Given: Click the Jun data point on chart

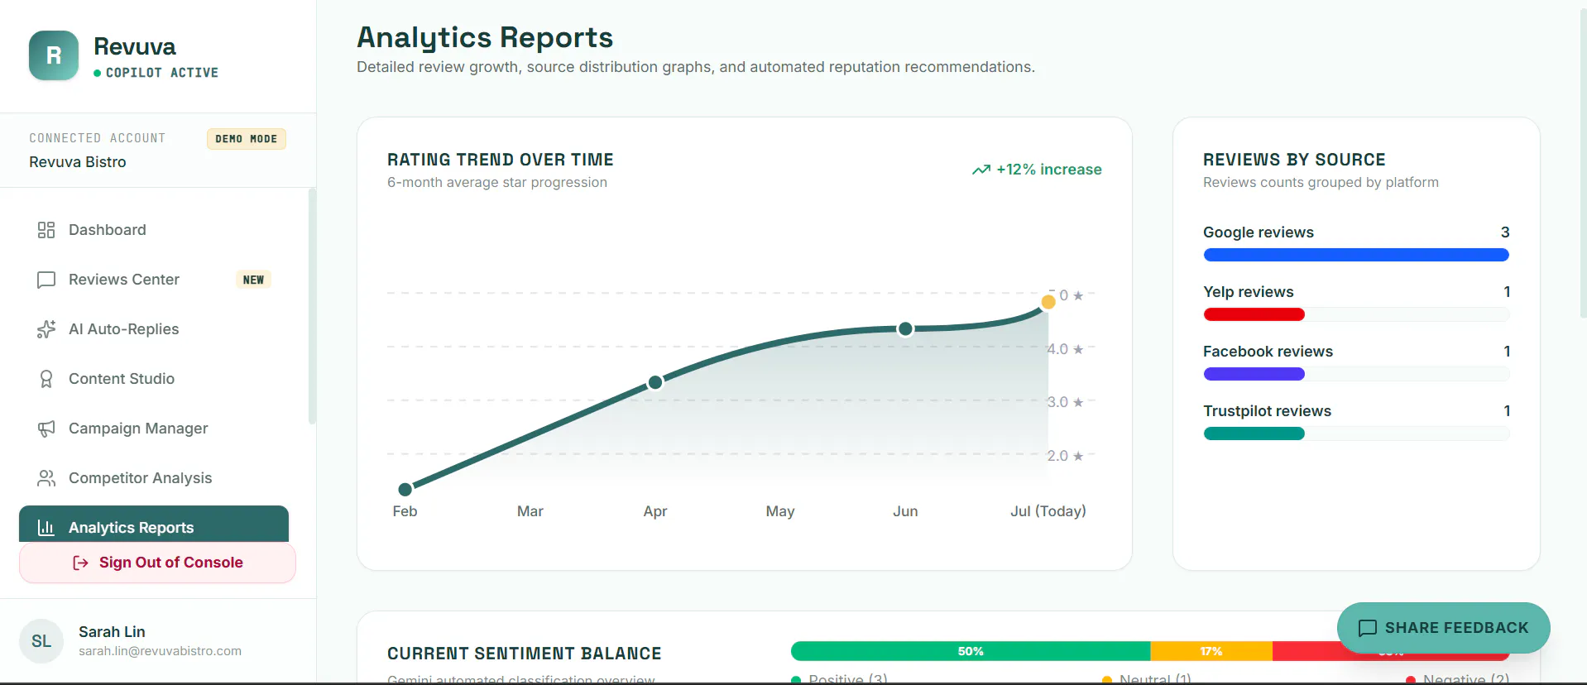Looking at the screenshot, I should [x=905, y=329].
